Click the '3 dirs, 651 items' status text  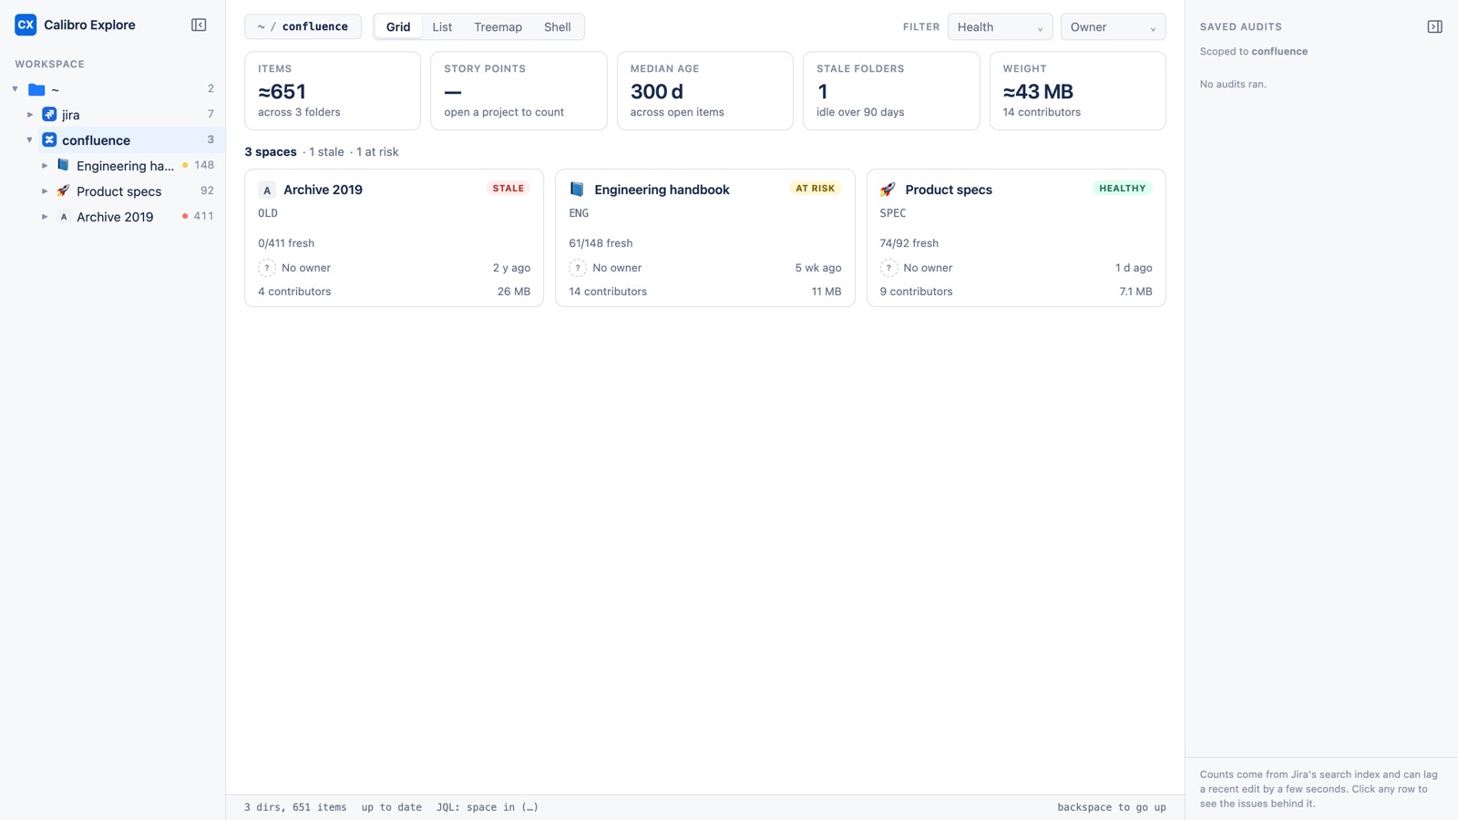(x=295, y=807)
